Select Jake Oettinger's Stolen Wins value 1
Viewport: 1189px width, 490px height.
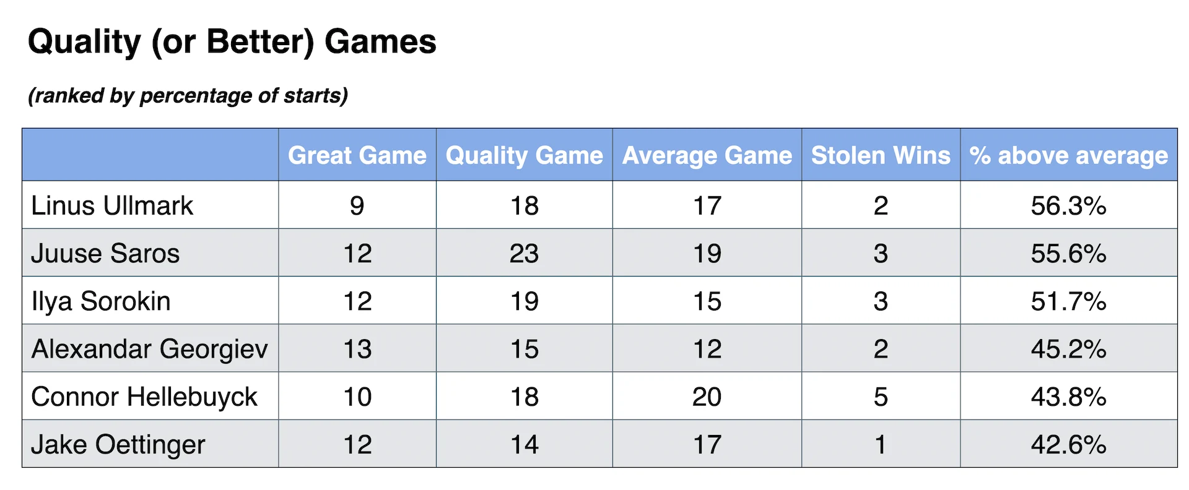(881, 444)
